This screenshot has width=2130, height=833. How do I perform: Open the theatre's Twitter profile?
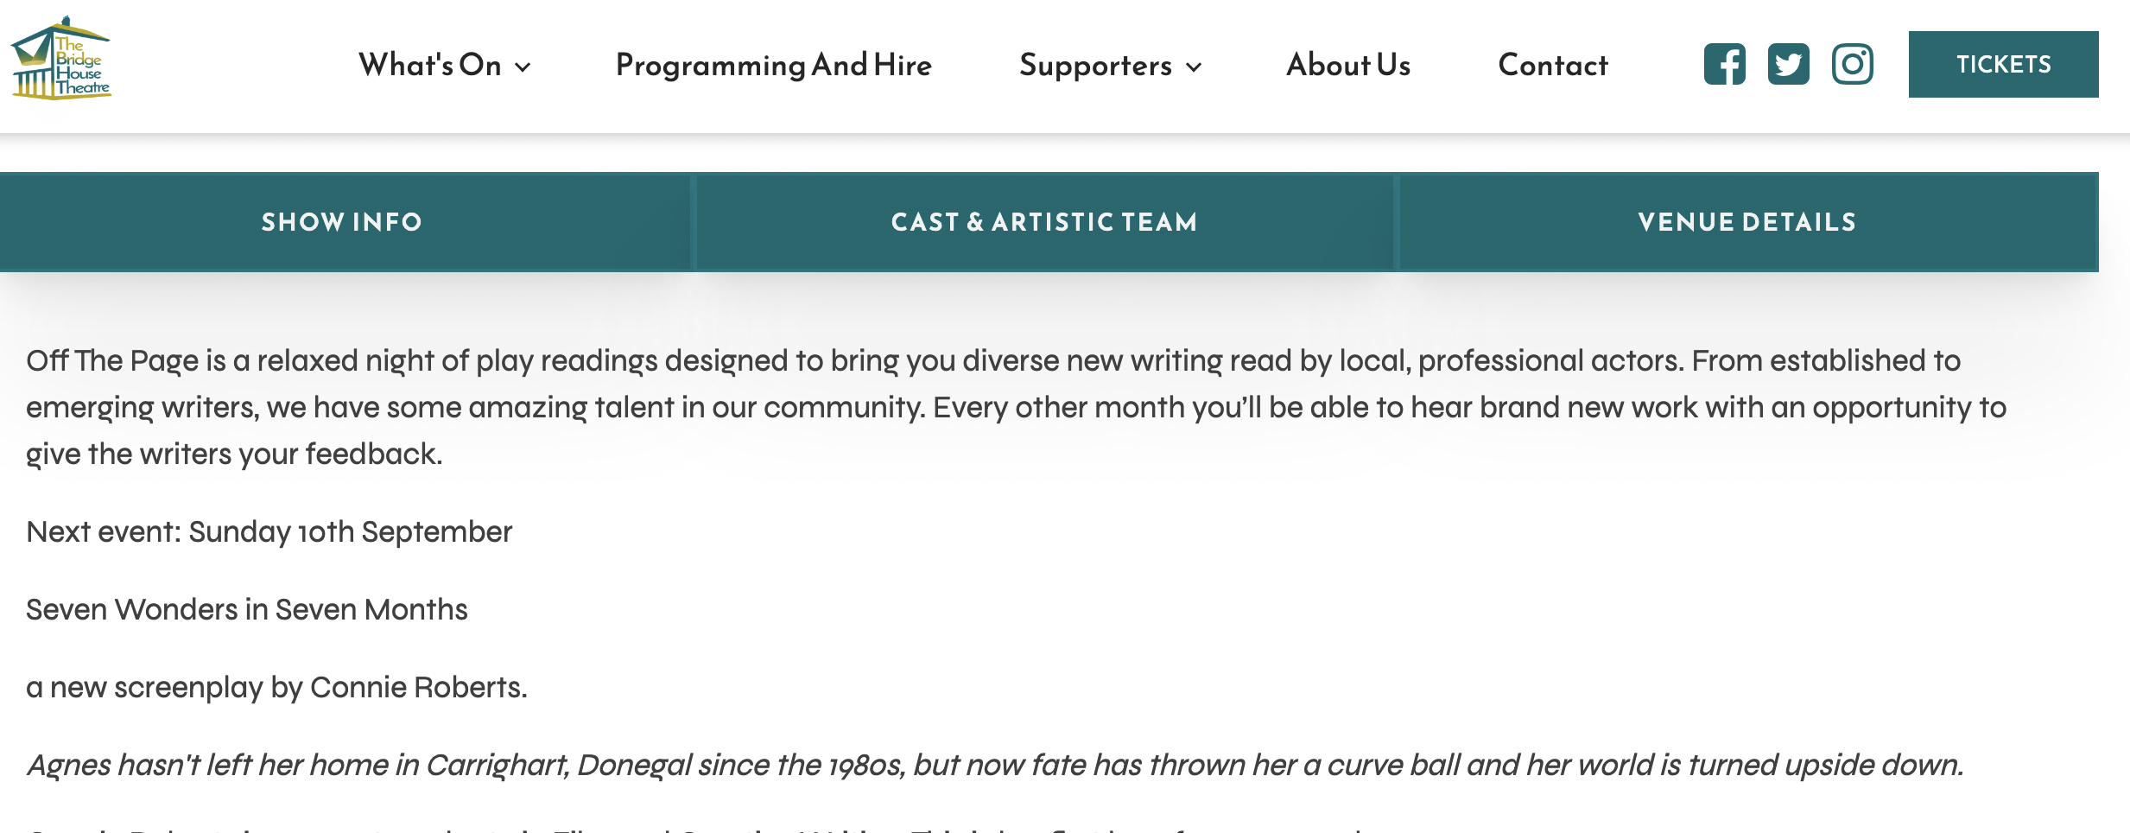(x=1788, y=64)
